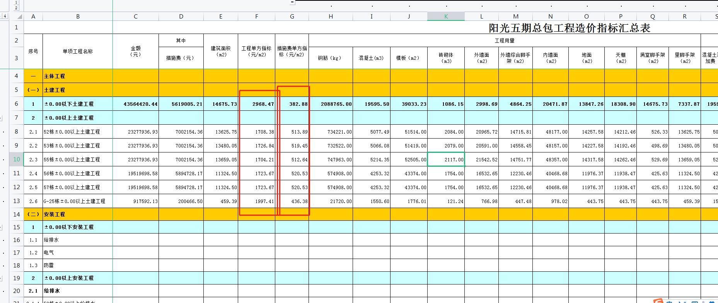718x303 pixels.
Task: Click the 里脚手架 header cell
Action: pyautogui.click(x=685, y=58)
